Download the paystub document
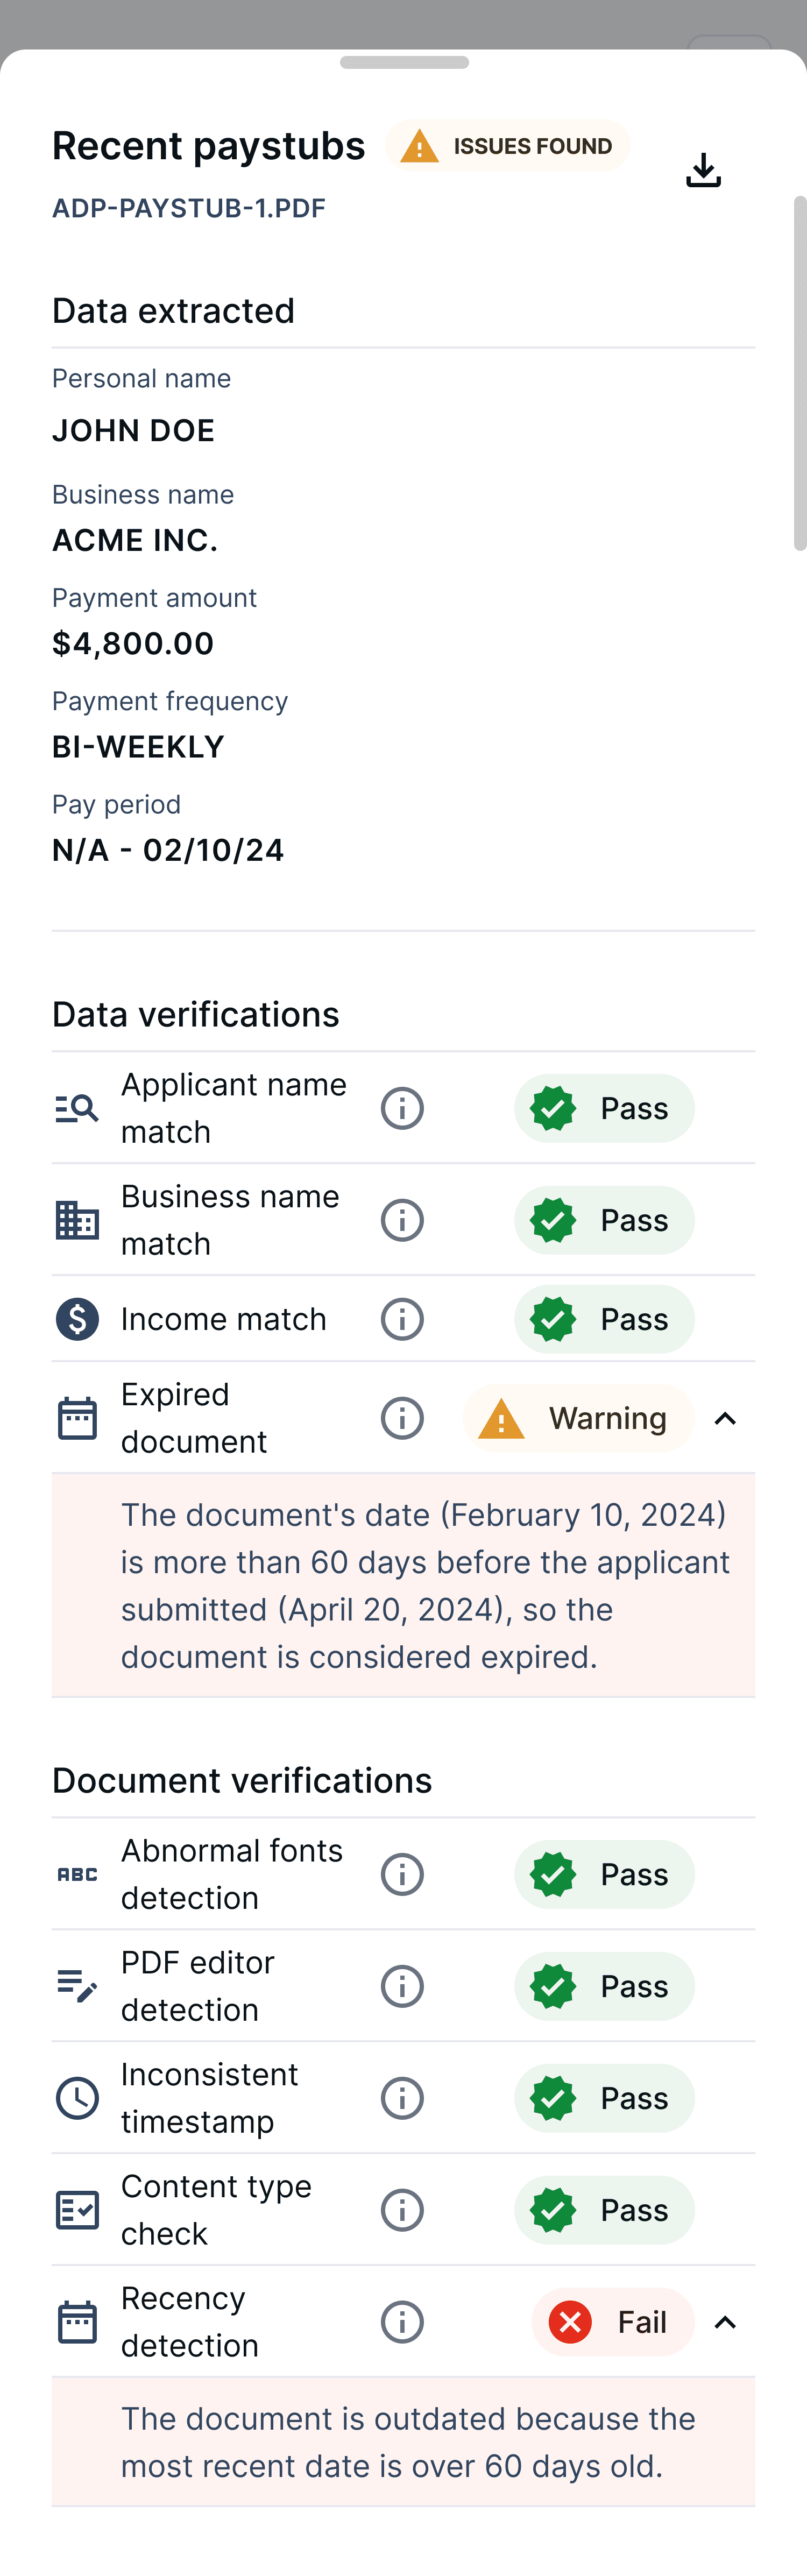 (x=703, y=170)
